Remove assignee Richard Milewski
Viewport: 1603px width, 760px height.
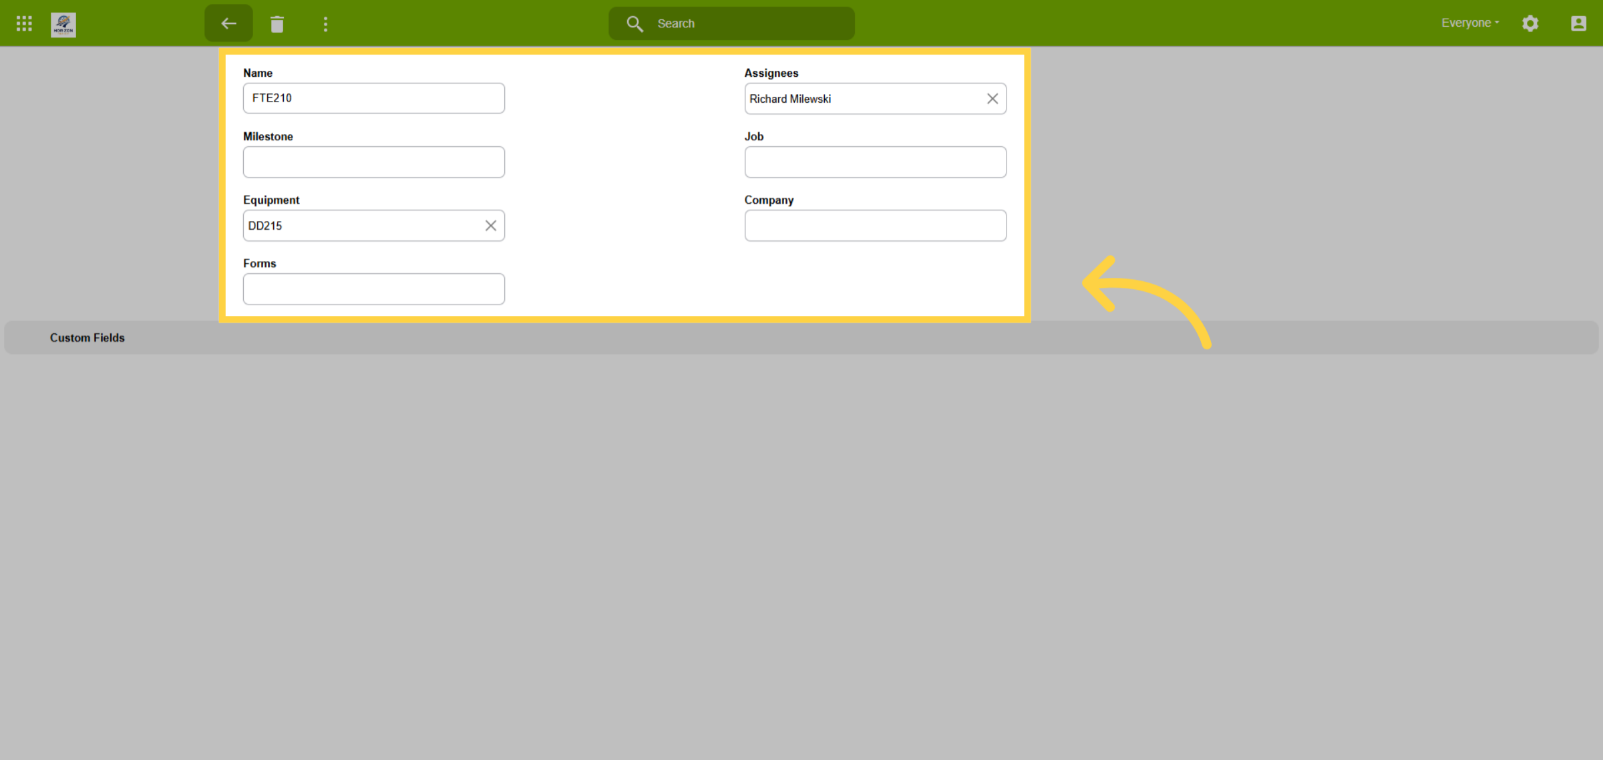point(993,99)
